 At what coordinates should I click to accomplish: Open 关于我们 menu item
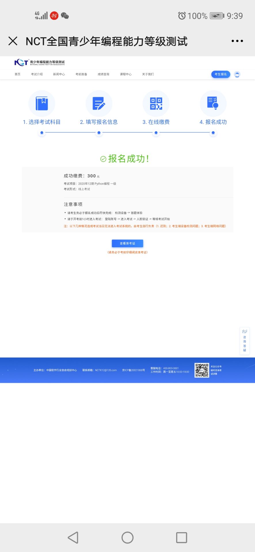coord(148,74)
